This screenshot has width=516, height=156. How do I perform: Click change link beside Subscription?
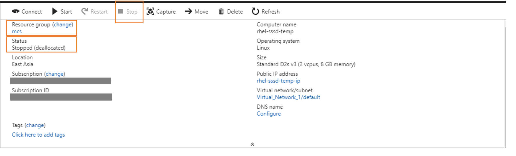[55, 74]
